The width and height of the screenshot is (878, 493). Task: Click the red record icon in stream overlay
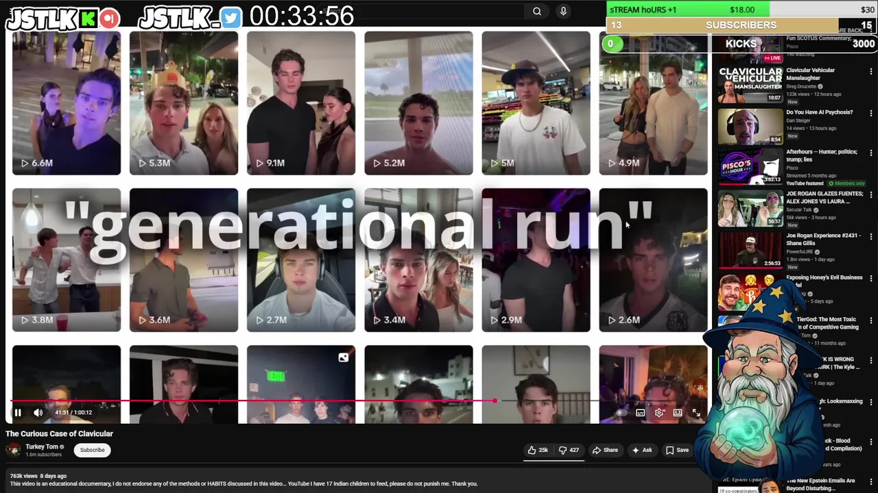click(109, 18)
